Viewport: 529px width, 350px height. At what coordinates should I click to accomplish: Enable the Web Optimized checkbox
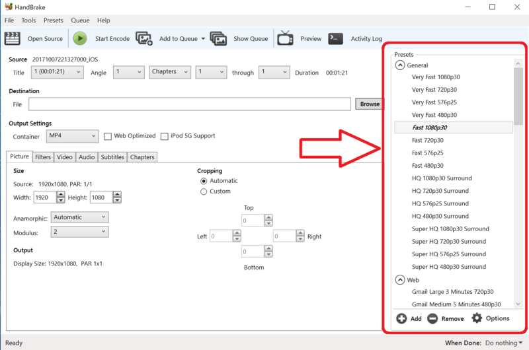tap(108, 137)
